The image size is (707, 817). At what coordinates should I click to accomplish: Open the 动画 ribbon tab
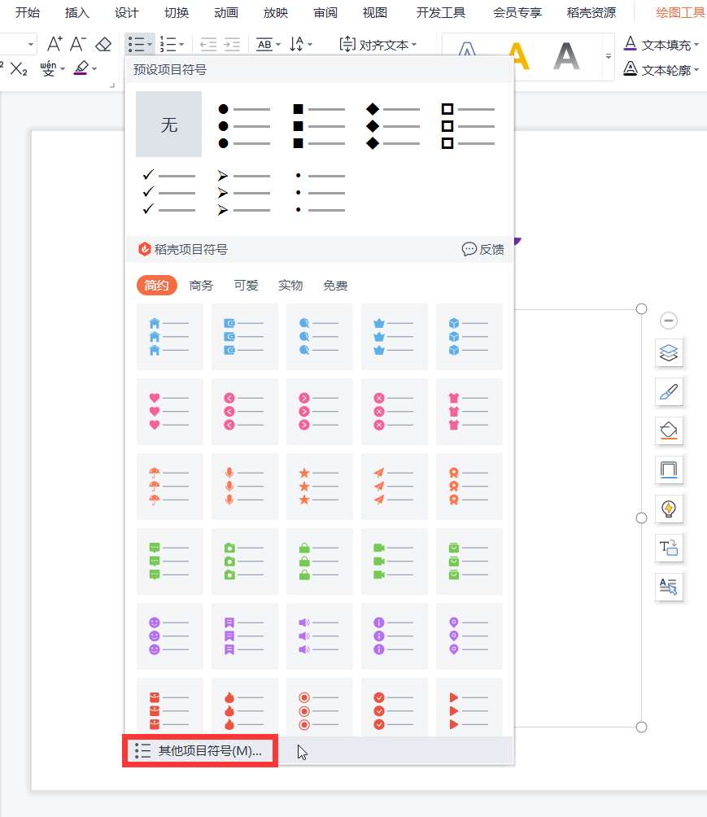point(226,12)
